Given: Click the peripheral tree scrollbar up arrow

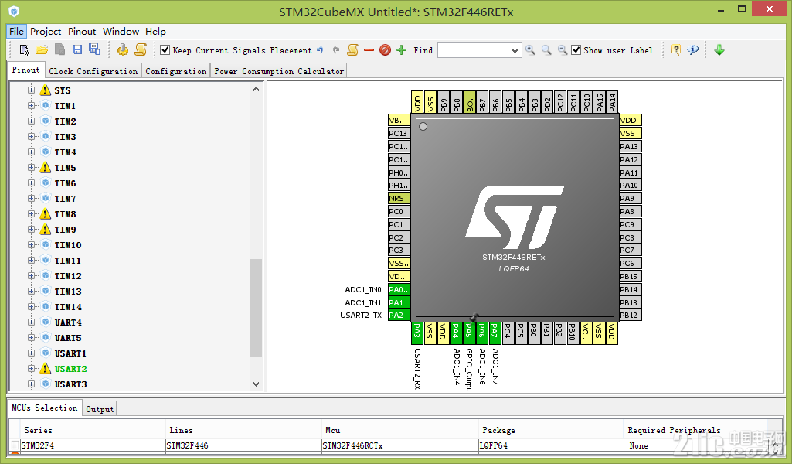Looking at the screenshot, I should coord(256,89).
